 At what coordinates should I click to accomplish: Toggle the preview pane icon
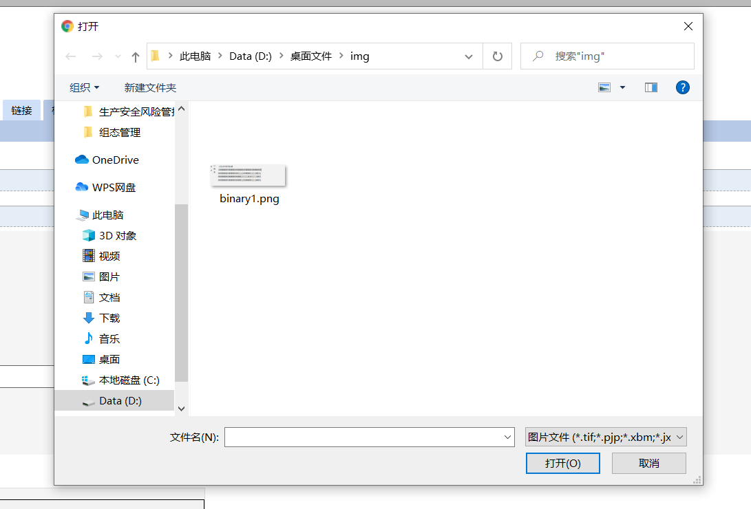pos(650,87)
